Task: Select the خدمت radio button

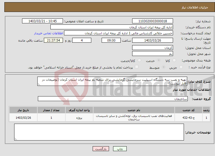Action: [159, 60]
